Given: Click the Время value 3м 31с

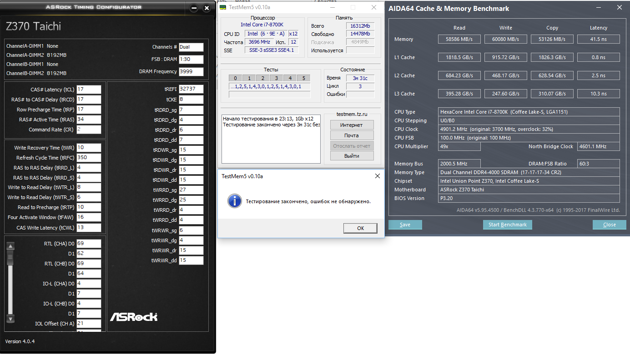Looking at the screenshot, I should (x=360, y=78).
